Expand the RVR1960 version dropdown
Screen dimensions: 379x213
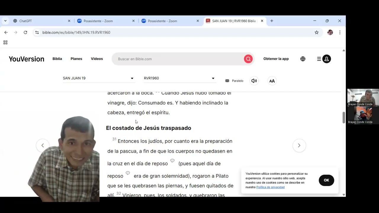[x=179, y=78]
